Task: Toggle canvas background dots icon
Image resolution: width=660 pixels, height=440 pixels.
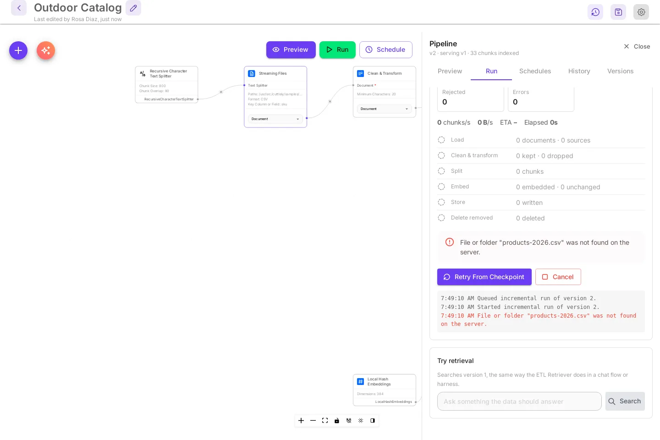Action: click(361, 421)
